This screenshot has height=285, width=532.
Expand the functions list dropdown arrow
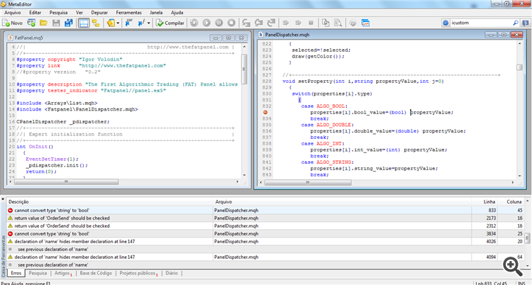pyautogui.click(x=149, y=23)
